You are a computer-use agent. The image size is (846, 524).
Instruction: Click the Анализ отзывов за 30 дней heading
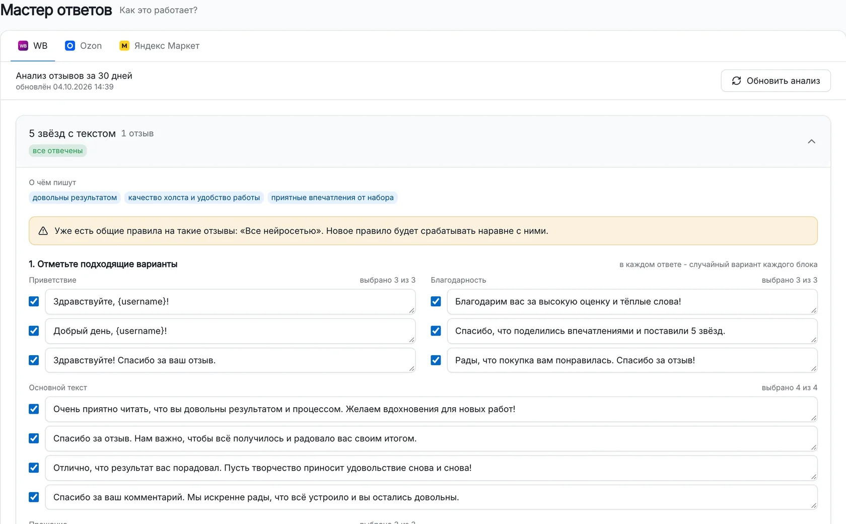[x=74, y=76]
